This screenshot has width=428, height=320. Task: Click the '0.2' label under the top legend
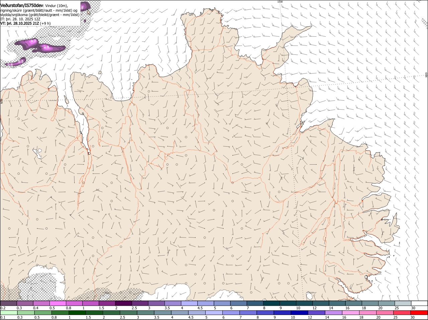pos(3,308)
